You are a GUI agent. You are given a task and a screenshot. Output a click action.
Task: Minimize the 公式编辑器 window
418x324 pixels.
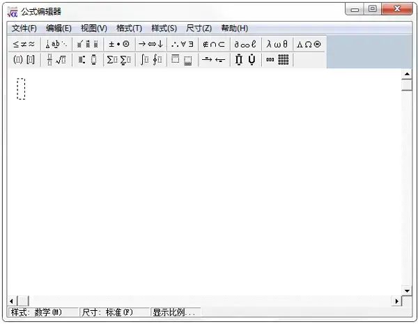click(x=355, y=9)
